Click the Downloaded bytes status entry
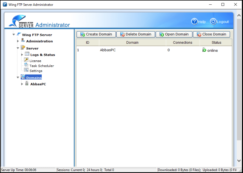 pyautogui.click(x=179, y=170)
